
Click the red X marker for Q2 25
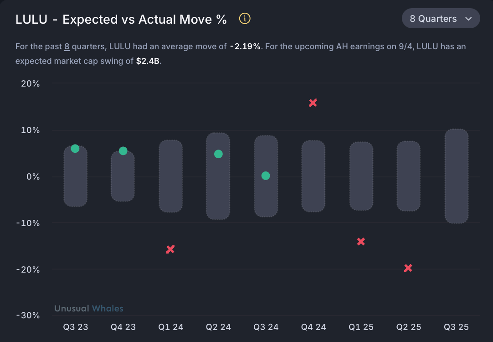point(408,268)
